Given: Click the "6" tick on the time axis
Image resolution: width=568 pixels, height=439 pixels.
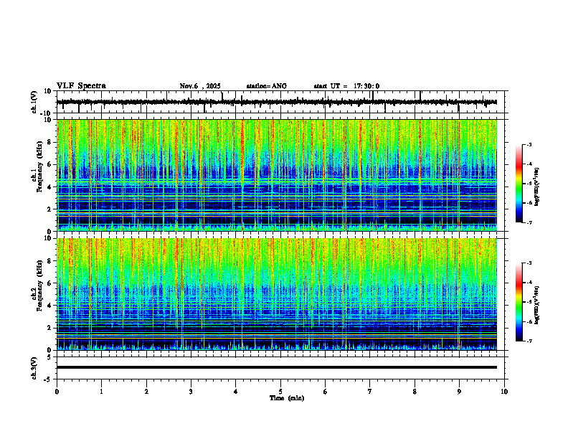Looking at the screenshot, I should pos(326,392).
